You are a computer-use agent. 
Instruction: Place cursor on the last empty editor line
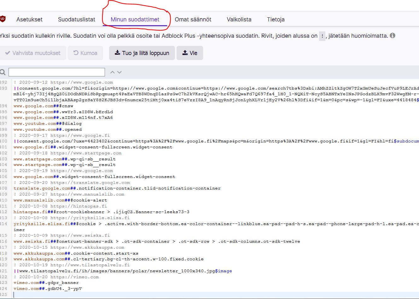216,295
